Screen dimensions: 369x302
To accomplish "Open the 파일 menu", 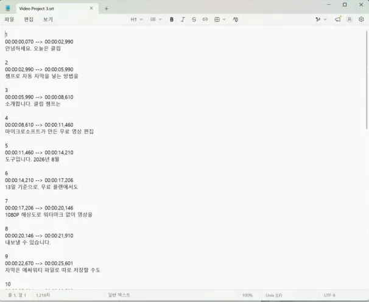I will [9, 19].
